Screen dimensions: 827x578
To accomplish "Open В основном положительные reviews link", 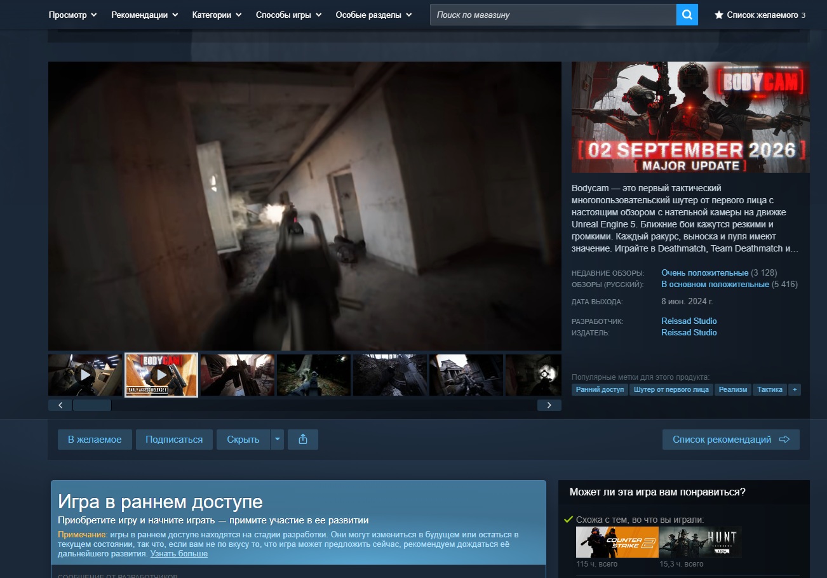I will 715,285.
